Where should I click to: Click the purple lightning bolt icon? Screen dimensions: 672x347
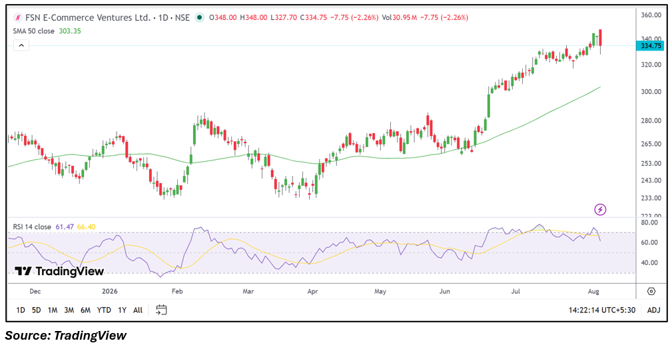601,210
